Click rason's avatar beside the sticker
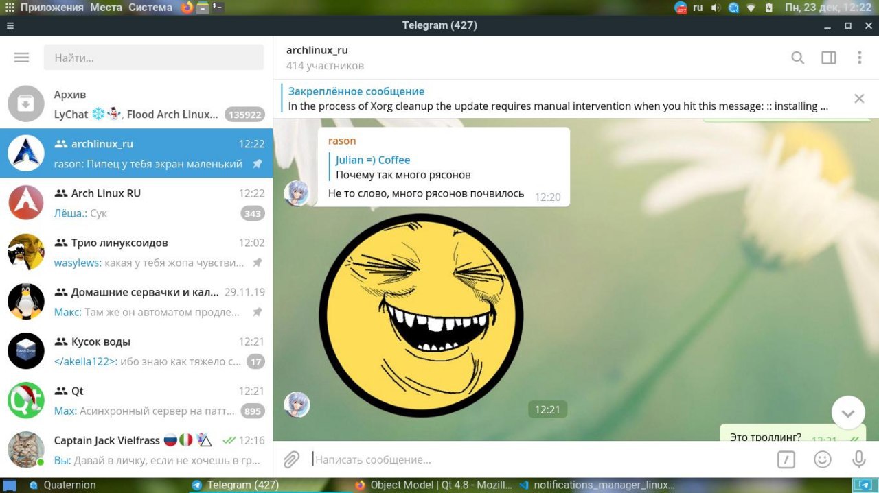Screen dimensions: 879x493 coord(297,405)
